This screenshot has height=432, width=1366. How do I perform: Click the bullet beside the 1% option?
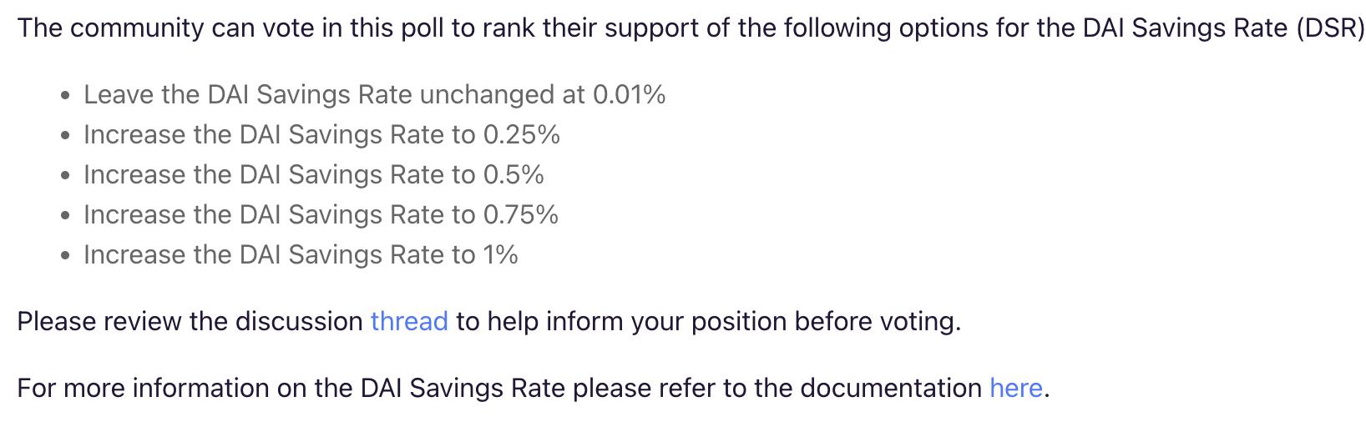click(66, 256)
